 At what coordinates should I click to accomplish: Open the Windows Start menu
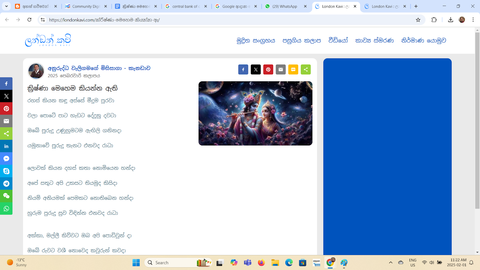[x=136, y=262]
